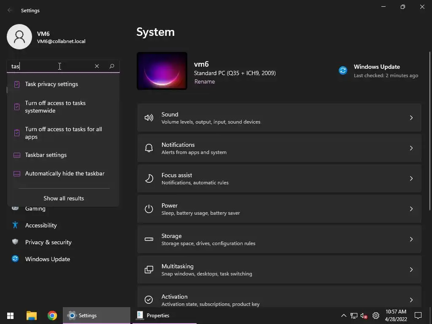432x324 pixels.
Task: Launch Google Chrome from the taskbar
Action: pos(52,316)
